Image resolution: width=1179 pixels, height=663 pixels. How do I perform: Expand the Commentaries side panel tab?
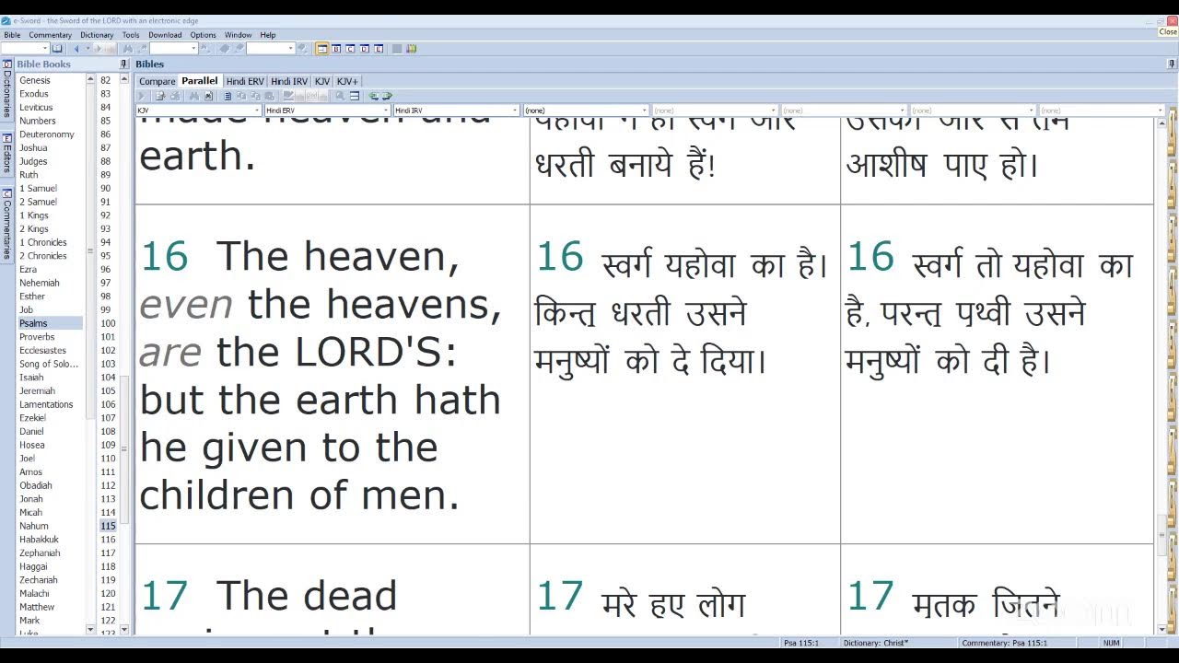tap(6, 223)
